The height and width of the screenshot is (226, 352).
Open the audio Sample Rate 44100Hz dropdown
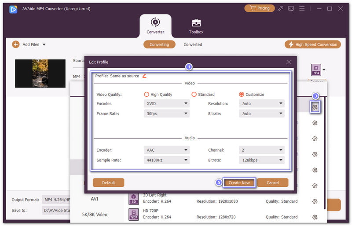coord(167,160)
